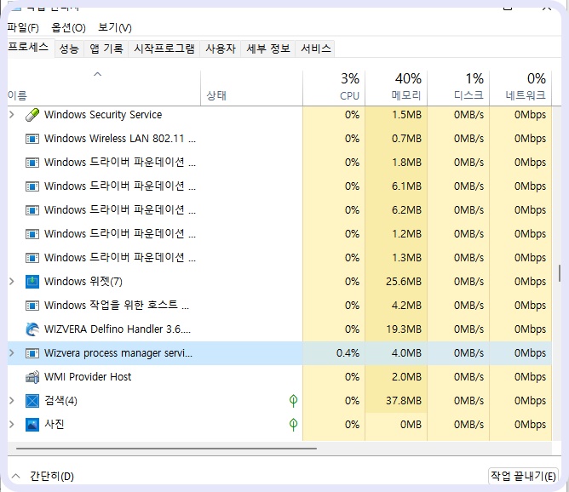Click the 검색(4) app icon
This screenshot has width=569, height=492.
coord(32,401)
